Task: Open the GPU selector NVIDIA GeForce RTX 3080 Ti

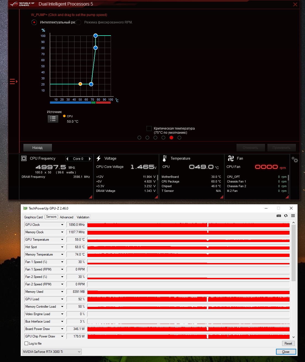Action: pos(52,352)
